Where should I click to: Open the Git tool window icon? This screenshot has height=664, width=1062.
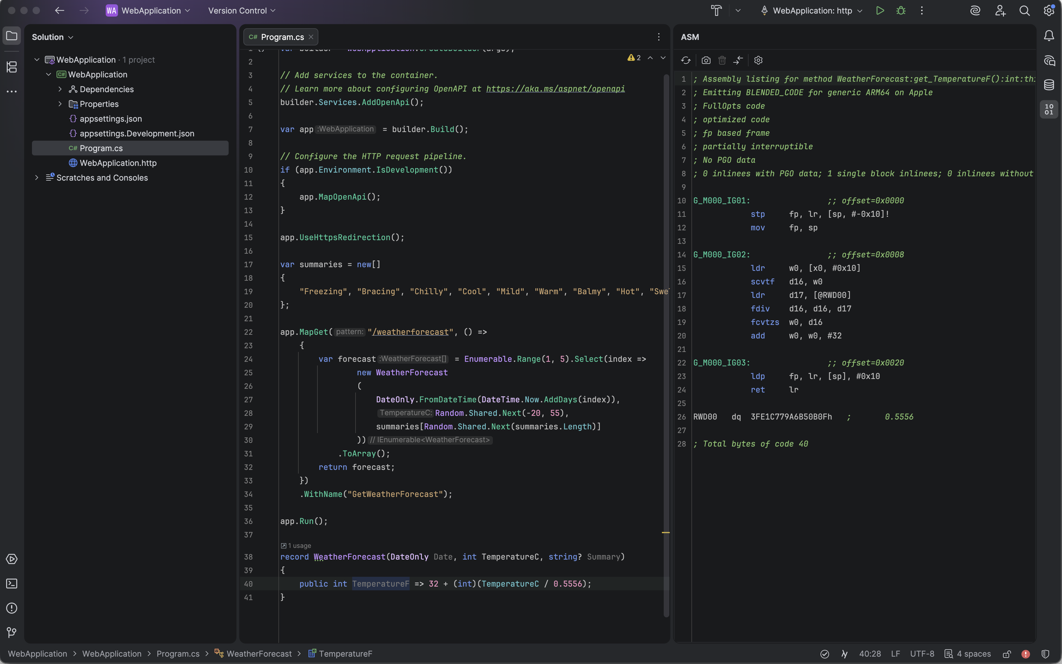(12, 632)
